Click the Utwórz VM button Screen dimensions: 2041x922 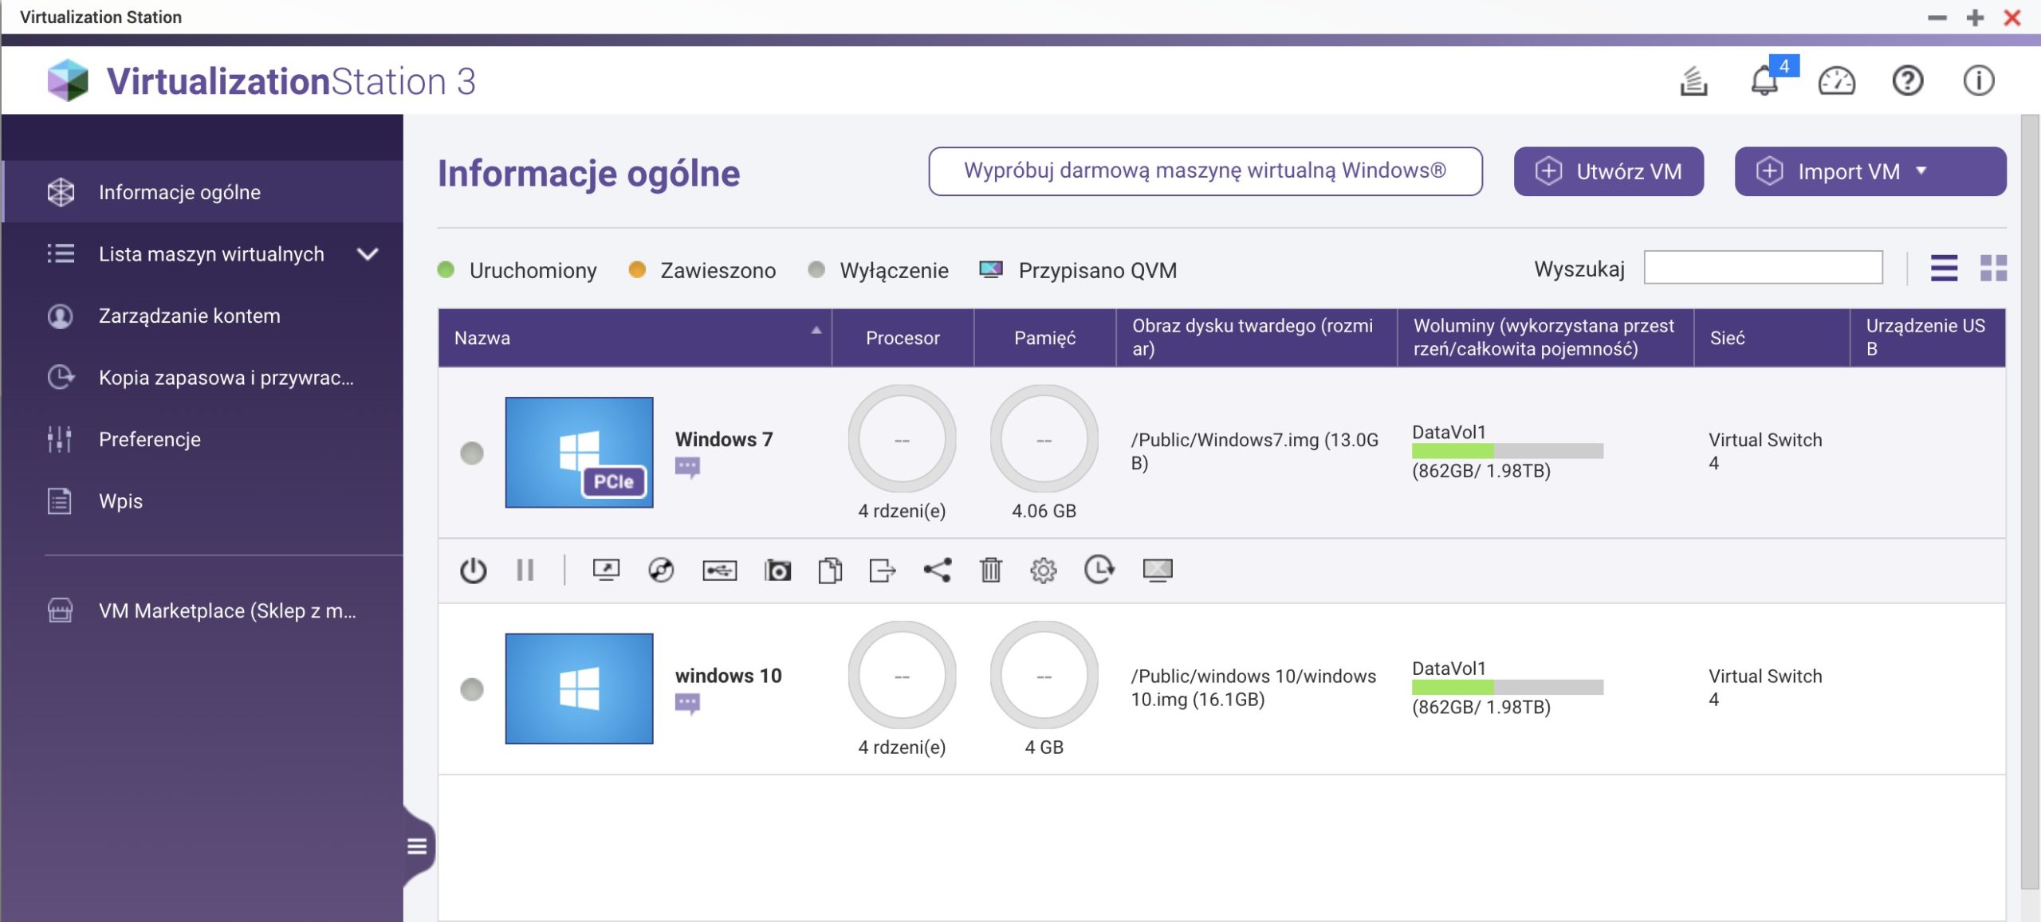tap(1608, 171)
